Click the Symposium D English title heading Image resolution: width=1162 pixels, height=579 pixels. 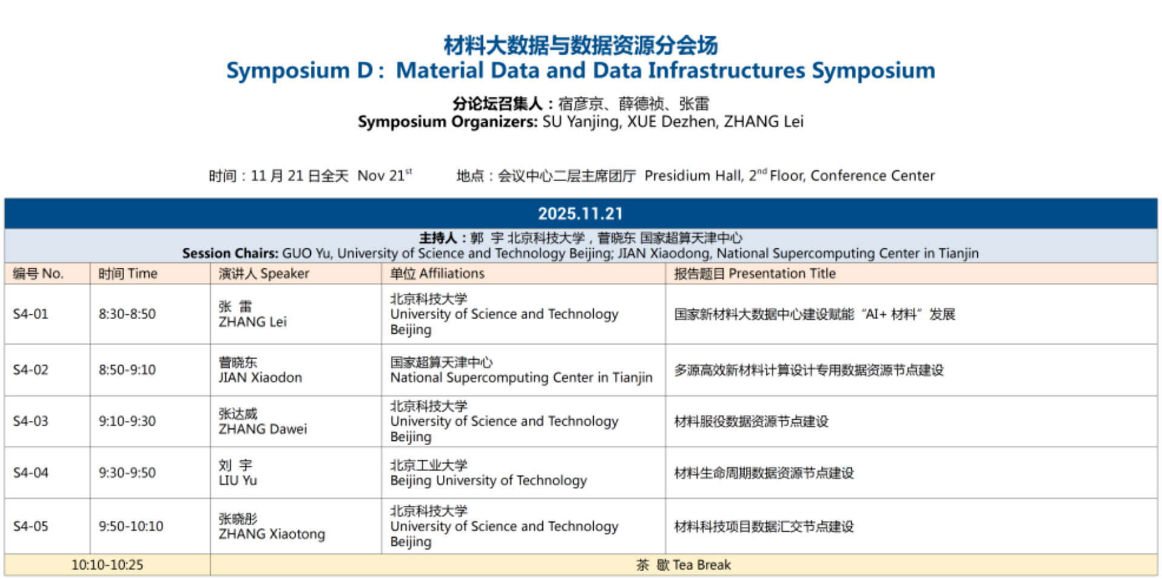point(580,71)
